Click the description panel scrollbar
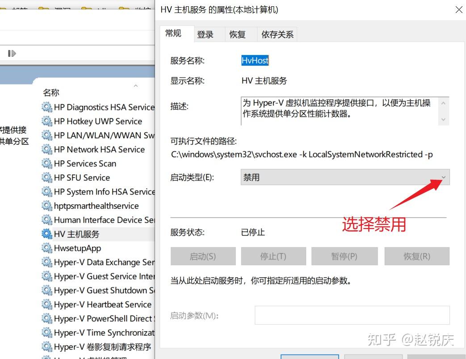466x359 pixels. tap(443, 111)
